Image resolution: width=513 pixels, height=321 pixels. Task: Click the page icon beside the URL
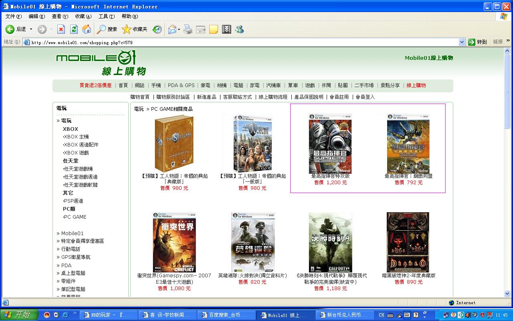click(27, 42)
